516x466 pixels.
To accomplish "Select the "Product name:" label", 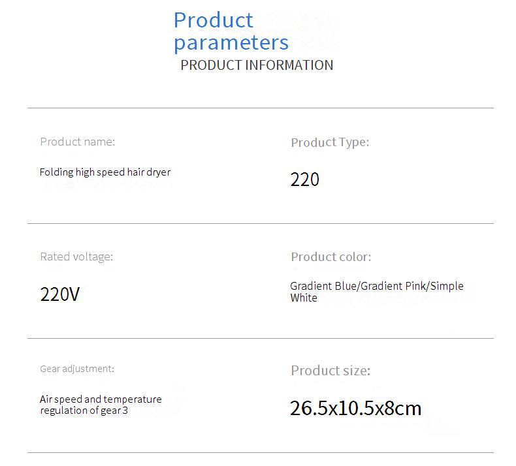I will 77,142.
